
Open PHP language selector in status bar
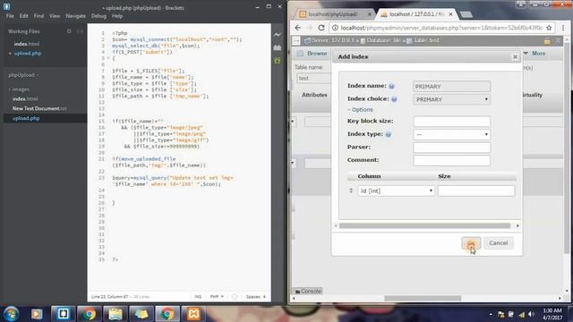tap(217, 297)
